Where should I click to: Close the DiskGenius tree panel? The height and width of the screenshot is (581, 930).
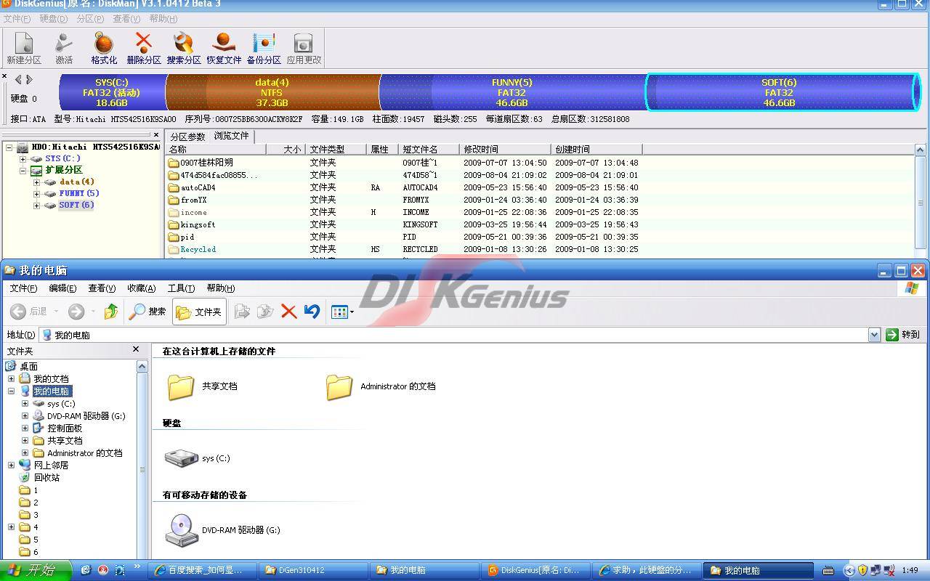click(x=155, y=135)
